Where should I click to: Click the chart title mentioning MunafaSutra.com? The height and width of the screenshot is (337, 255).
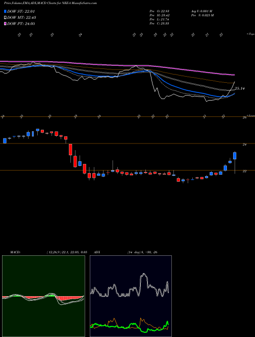[x=50, y=3]
